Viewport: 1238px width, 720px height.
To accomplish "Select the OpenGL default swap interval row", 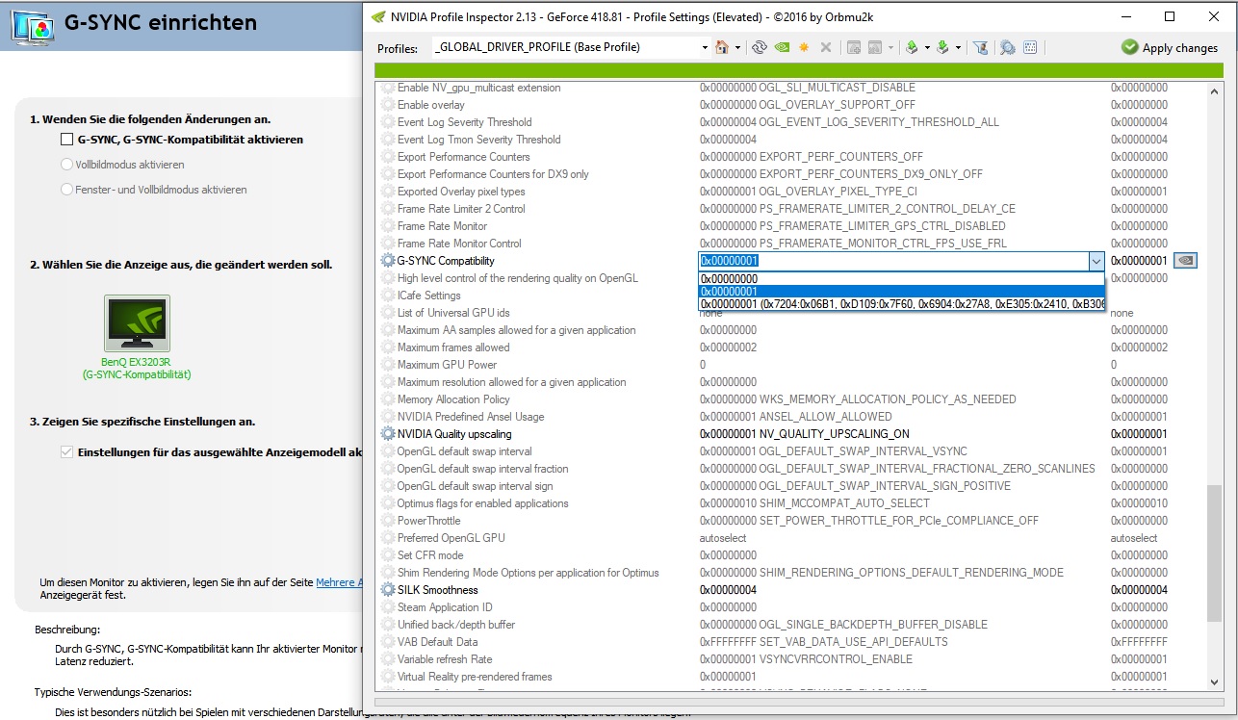I will tap(789, 451).
